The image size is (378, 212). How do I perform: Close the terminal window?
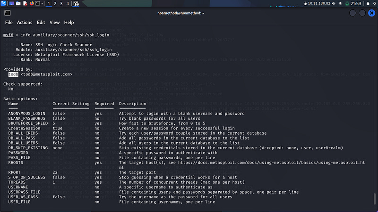click(x=371, y=13)
